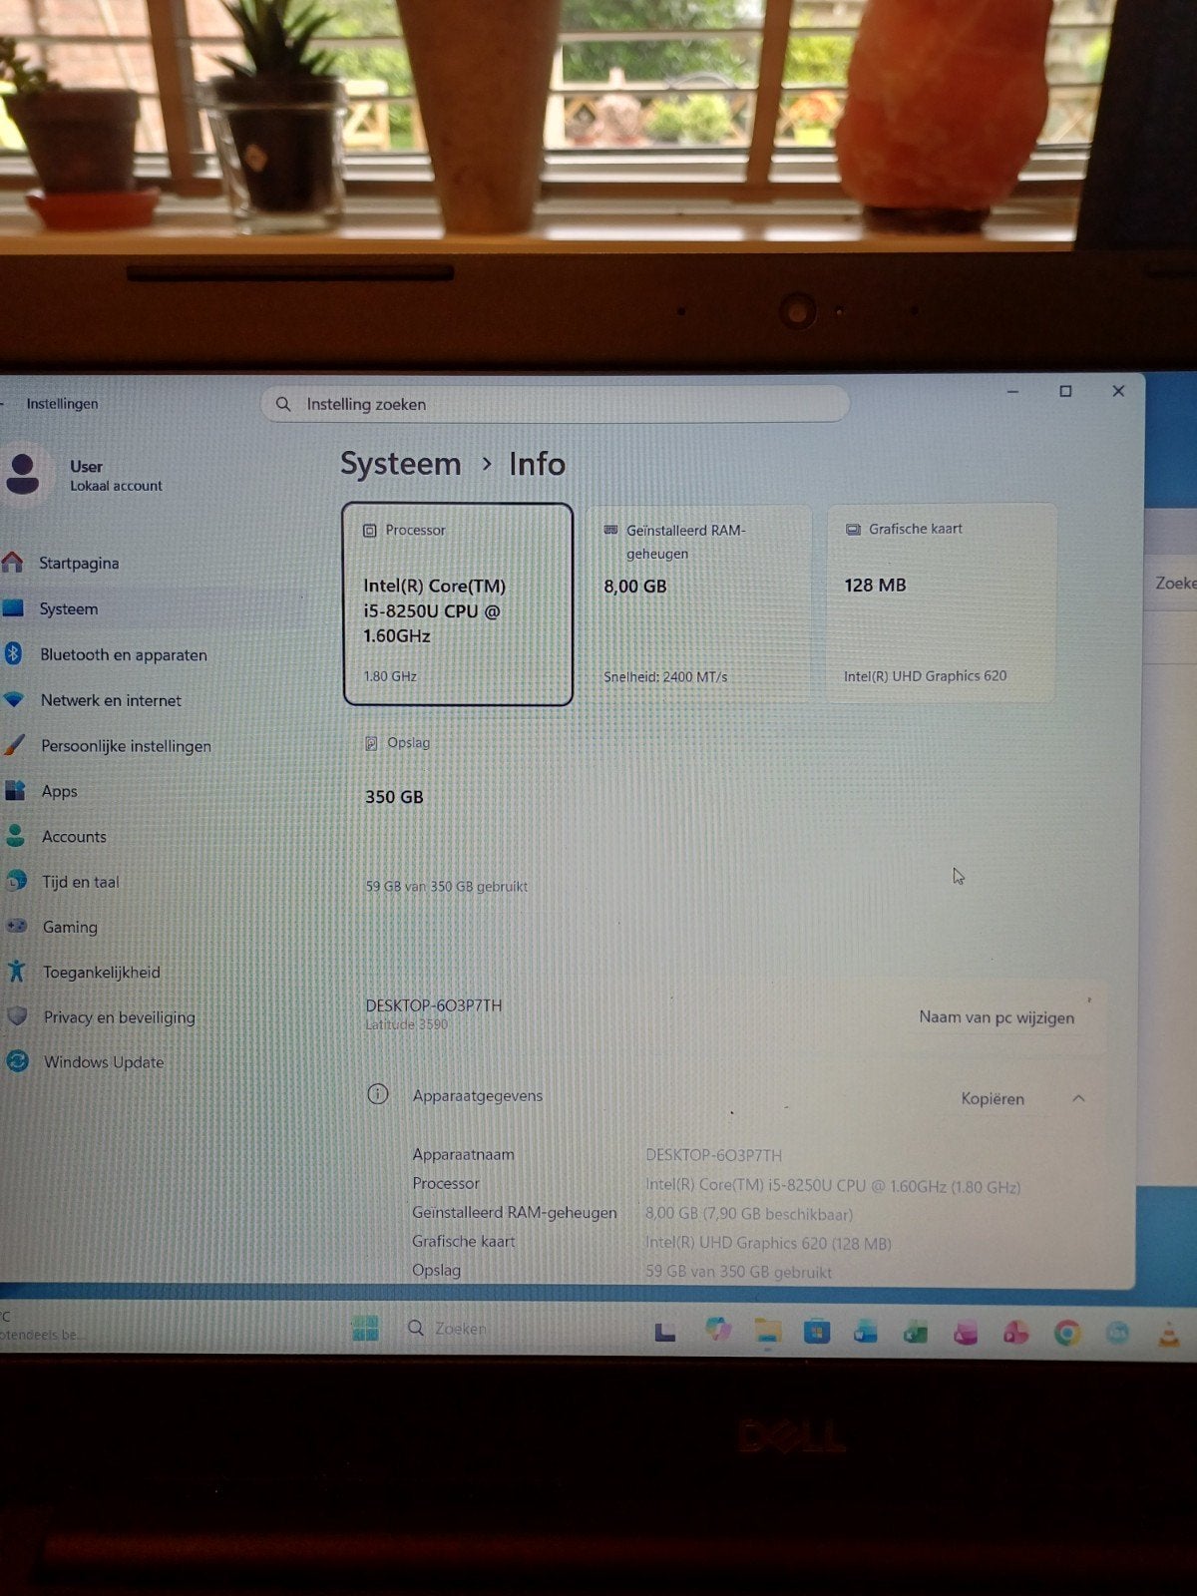Click the '8,00 GB (7,90 GB beschikbaar)' value
This screenshot has width=1197, height=1596.
click(748, 1214)
